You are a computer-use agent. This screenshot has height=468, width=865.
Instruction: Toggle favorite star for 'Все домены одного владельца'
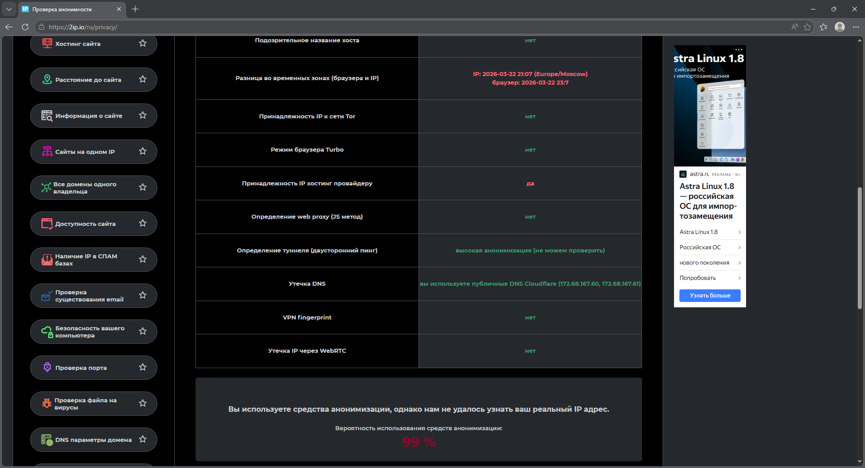(x=143, y=187)
